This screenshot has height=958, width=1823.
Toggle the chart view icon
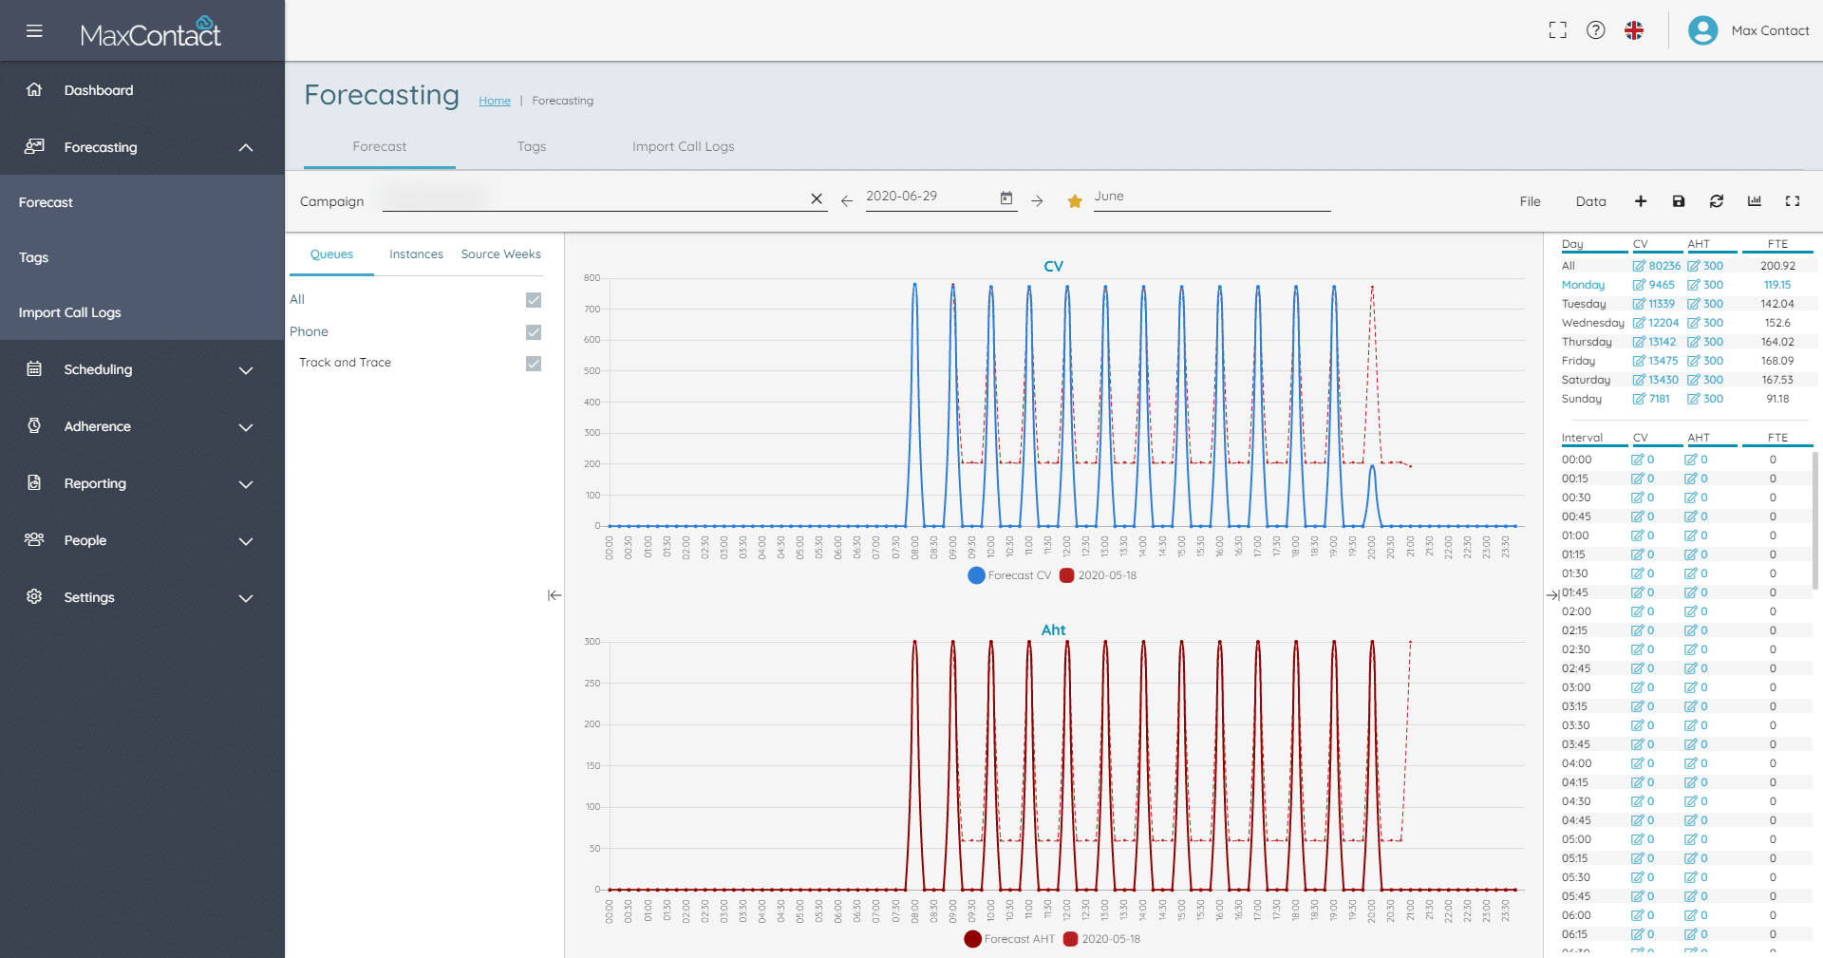(1755, 201)
